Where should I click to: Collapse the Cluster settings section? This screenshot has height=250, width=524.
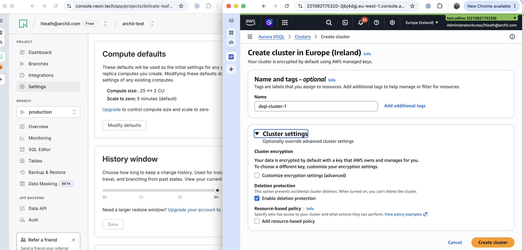(281, 134)
